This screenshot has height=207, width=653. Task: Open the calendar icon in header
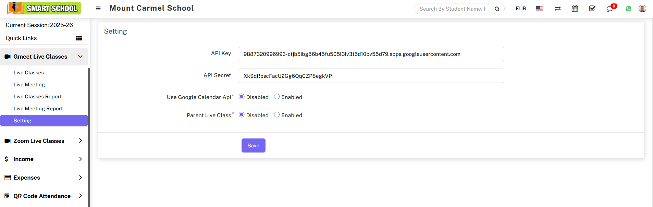coord(575,9)
